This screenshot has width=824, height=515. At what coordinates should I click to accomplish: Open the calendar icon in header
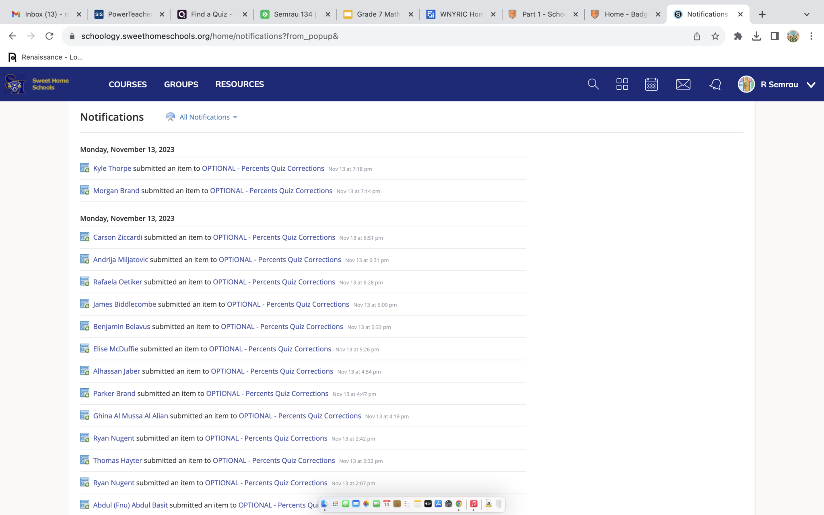click(651, 84)
